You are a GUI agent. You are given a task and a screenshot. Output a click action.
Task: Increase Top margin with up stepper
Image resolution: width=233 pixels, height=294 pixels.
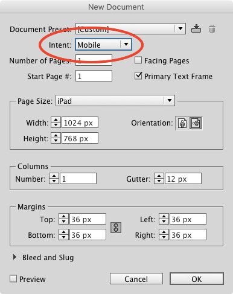click(x=63, y=216)
